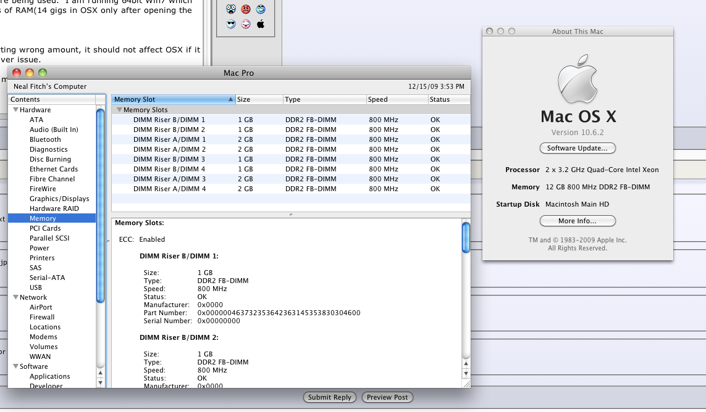Select the DIMM Riser B/DIMM 3 row
The image size is (706, 412).
[x=291, y=159]
